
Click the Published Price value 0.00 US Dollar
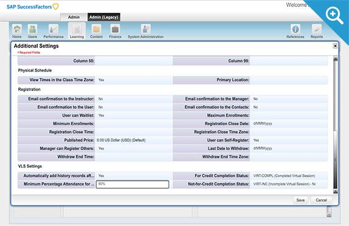click(x=121, y=140)
